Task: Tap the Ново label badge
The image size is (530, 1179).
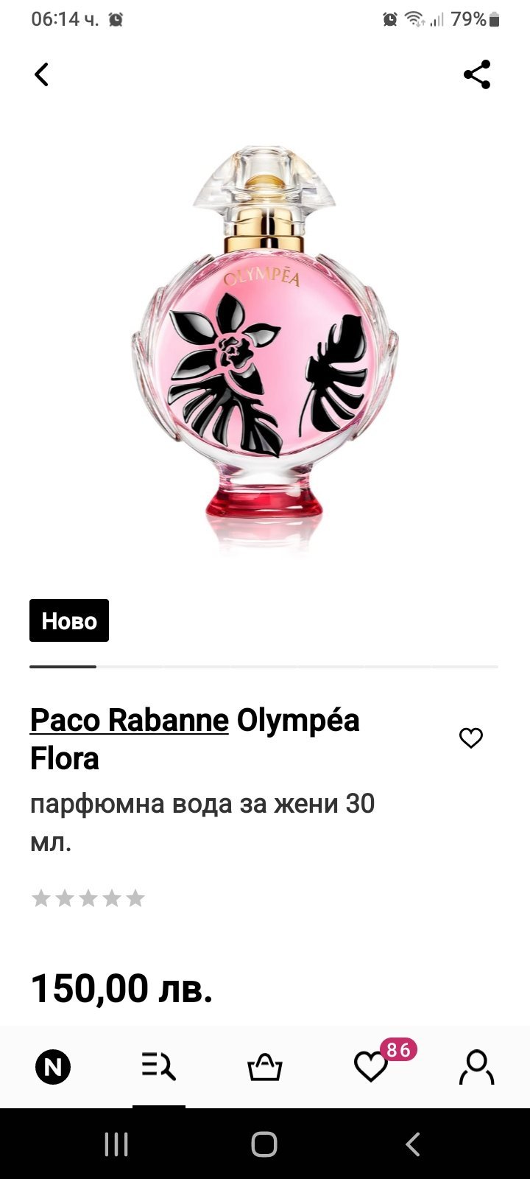Action: pyautogui.click(x=69, y=620)
